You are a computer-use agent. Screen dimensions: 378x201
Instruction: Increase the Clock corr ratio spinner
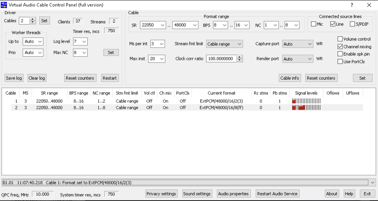(x=239, y=57)
